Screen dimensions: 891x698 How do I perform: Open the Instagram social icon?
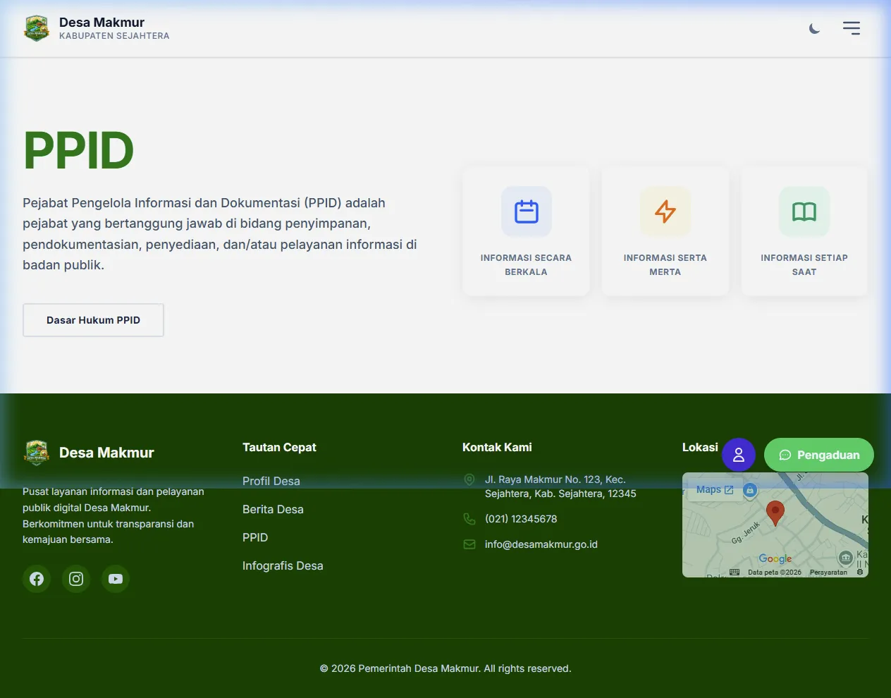76,579
